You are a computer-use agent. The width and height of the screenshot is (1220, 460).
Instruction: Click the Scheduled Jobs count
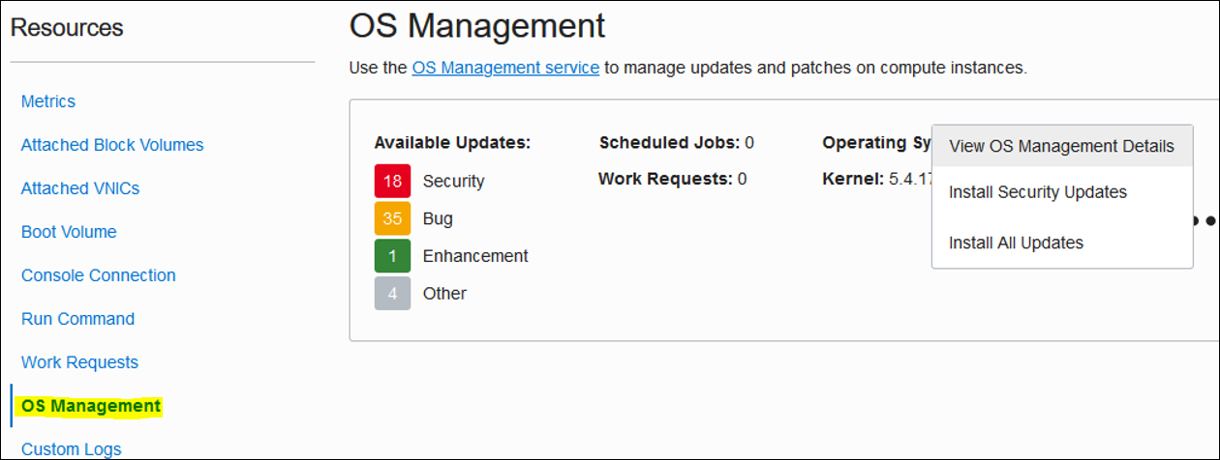click(x=749, y=143)
